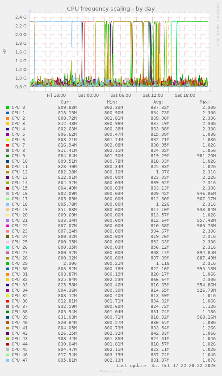222x376 pixels.
Task: Click CPU 9 current value '884.84M'
Action: tap(67, 156)
